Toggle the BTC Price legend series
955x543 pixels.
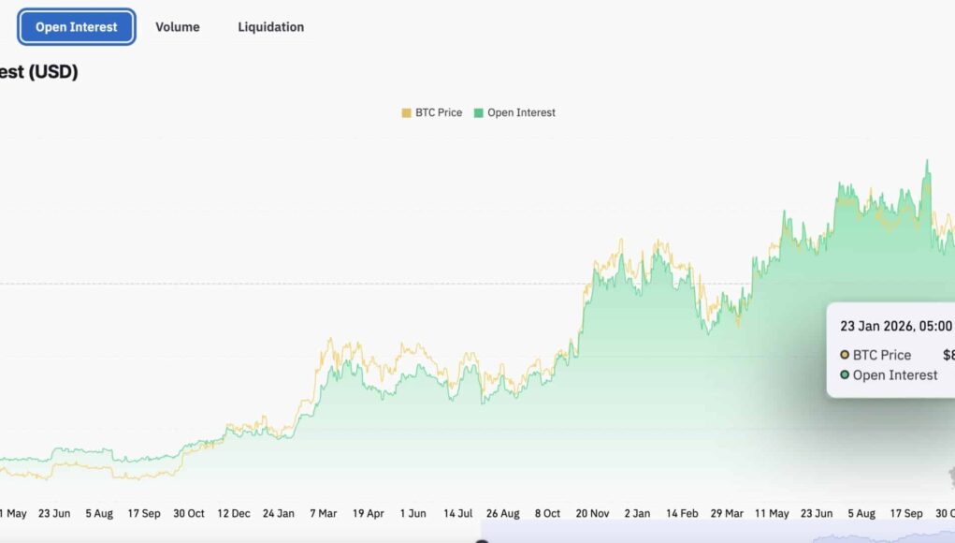[x=438, y=112]
